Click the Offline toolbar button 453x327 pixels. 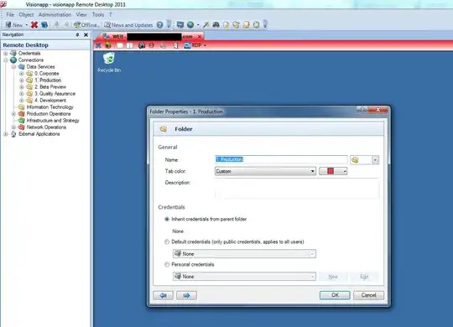[86, 25]
